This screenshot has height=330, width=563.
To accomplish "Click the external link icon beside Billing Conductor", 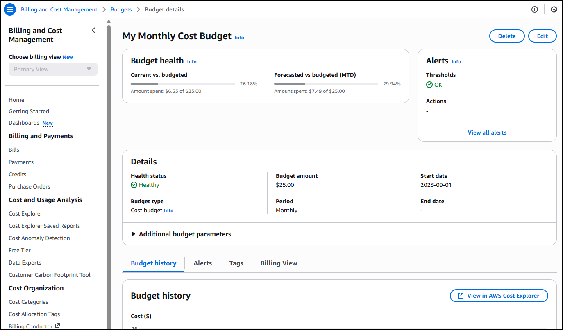I will tap(57, 326).
